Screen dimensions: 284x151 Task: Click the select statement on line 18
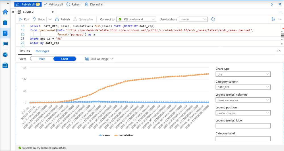click(x=92, y=26)
